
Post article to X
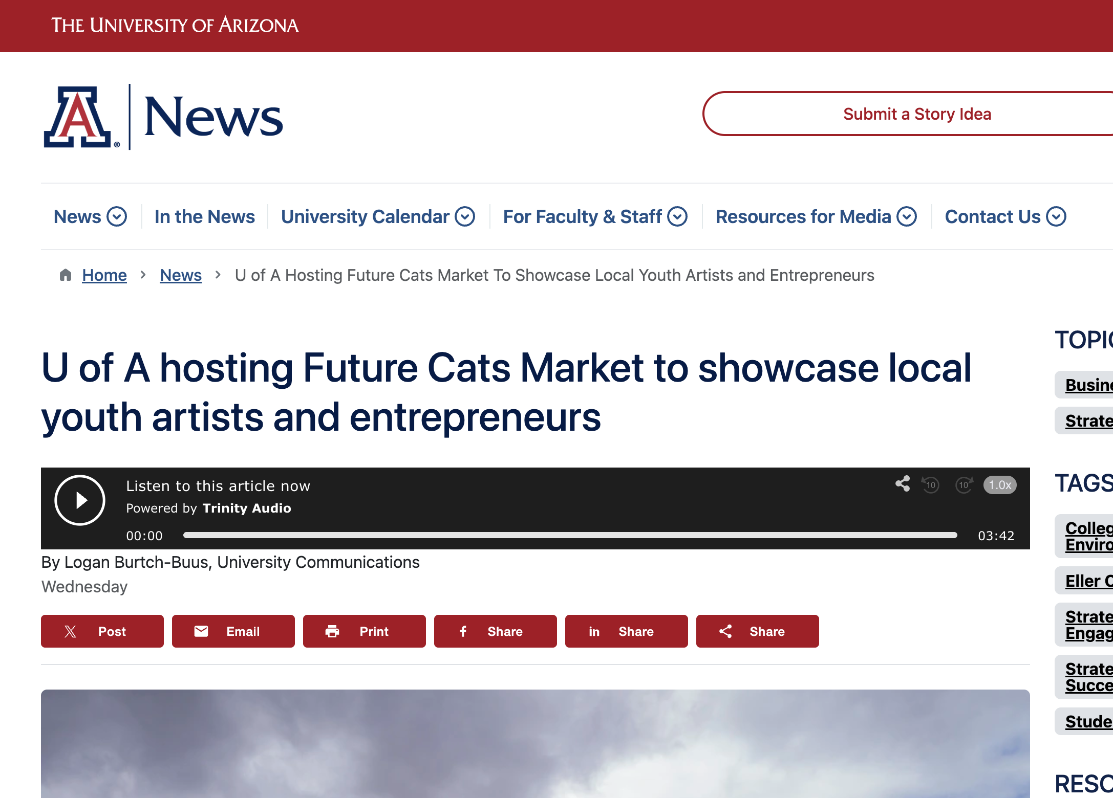coord(102,631)
